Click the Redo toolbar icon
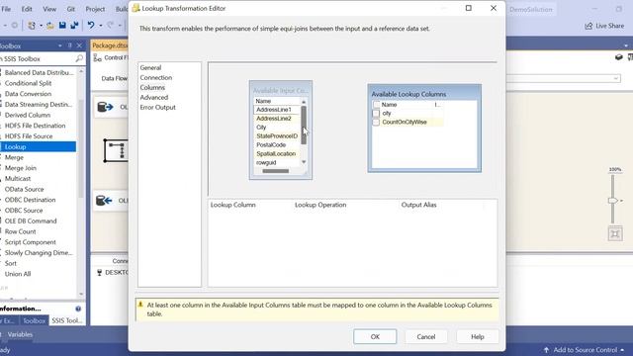Screen dimensions: 633x356 [x=110, y=26]
